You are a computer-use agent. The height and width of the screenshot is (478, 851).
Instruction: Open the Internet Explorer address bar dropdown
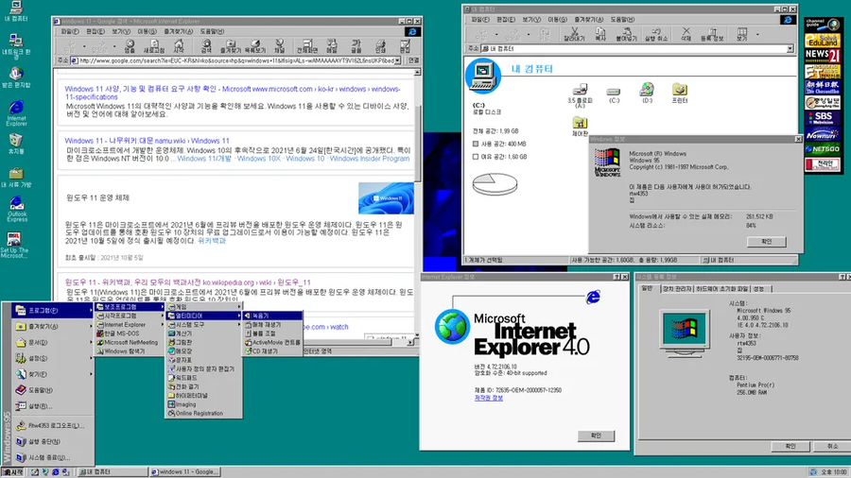(398, 60)
